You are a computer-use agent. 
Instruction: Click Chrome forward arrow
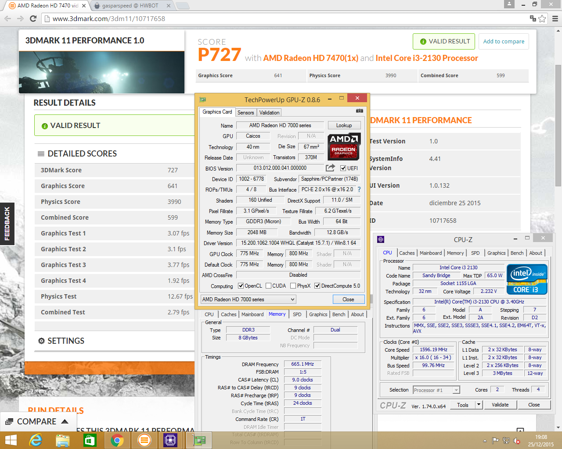[x=20, y=18]
